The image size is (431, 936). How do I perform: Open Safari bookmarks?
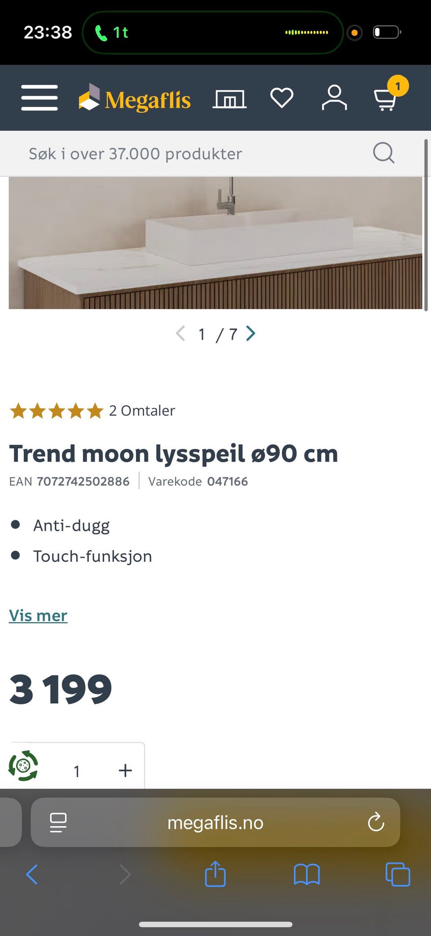[x=307, y=874]
